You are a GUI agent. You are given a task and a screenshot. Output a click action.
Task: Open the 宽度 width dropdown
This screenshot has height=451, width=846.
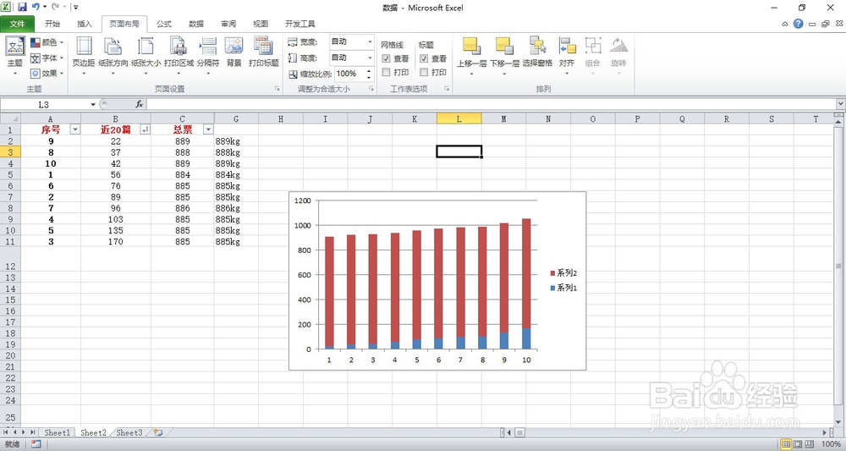tap(371, 41)
